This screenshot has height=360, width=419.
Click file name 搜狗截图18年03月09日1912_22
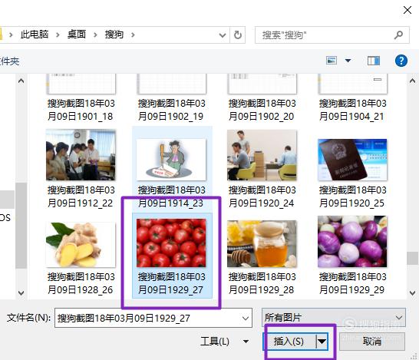pyautogui.click(x=81, y=197)
